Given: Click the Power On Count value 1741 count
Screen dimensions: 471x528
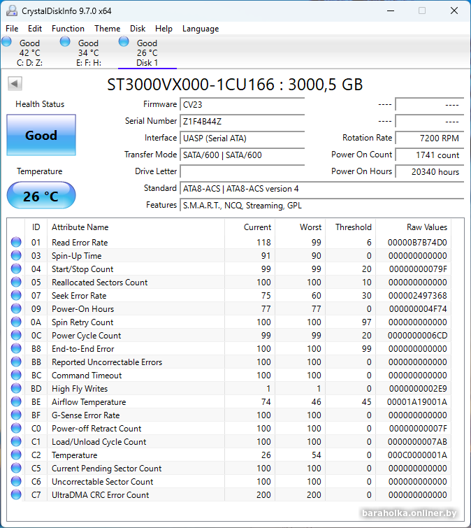Looking at the screenshot, I should [x=430, y=155].
